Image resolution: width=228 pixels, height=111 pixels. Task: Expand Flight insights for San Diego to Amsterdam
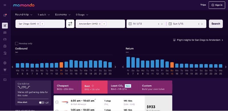(198, 40)
